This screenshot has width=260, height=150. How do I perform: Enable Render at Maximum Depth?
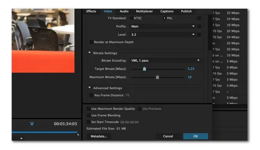pyautogui.click(x=91, y=42)
